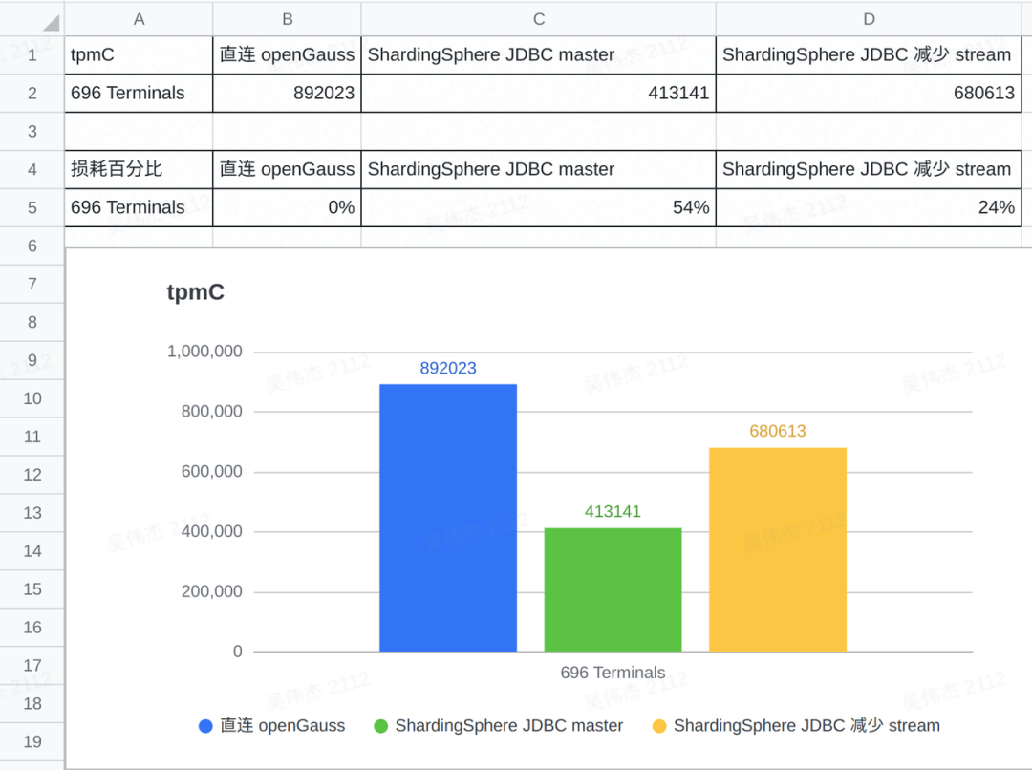The height and width of the screenshot is (770, 1032).
Task: Click cell showing 0%
Action: (287, 207)
